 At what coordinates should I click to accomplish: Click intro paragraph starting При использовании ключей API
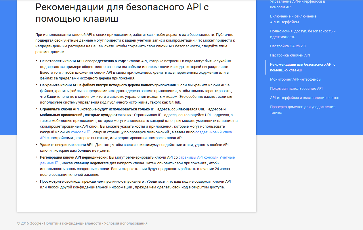(136, 43)
